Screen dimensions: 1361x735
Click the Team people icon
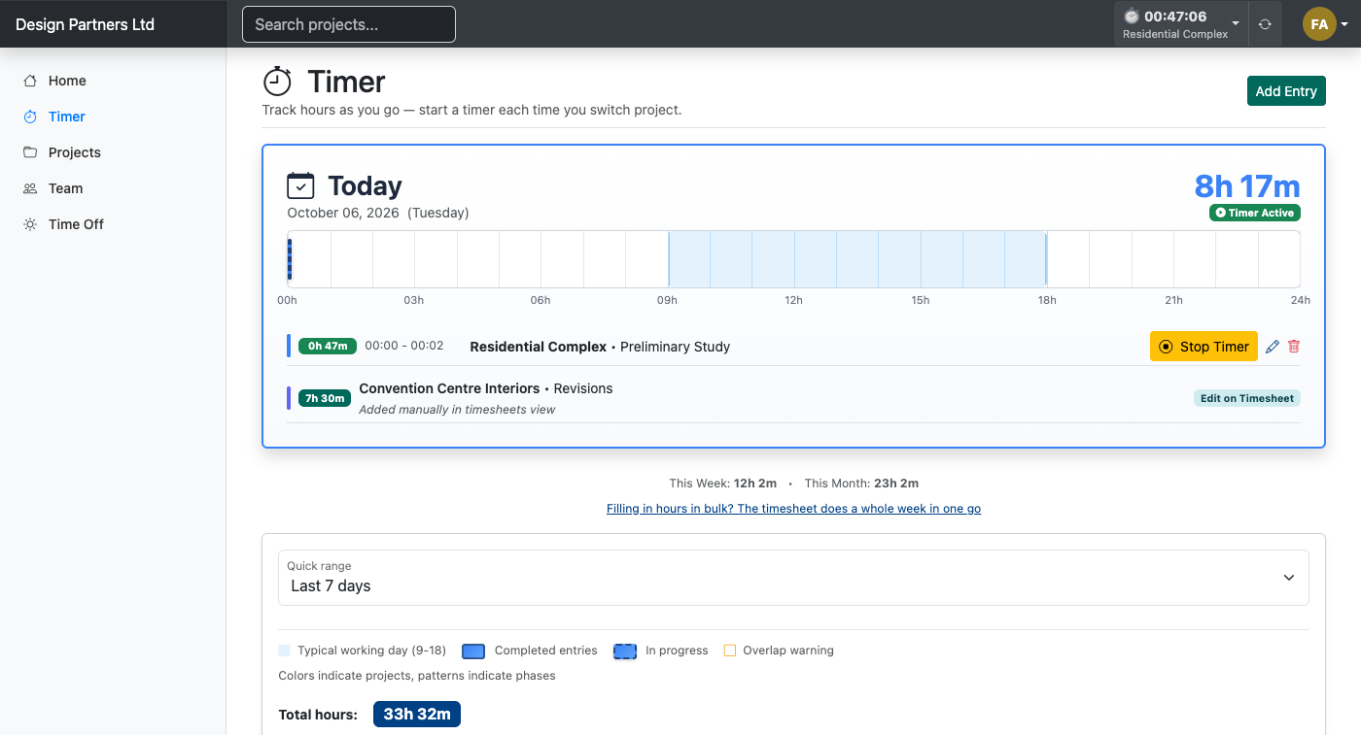pos(30,188)
